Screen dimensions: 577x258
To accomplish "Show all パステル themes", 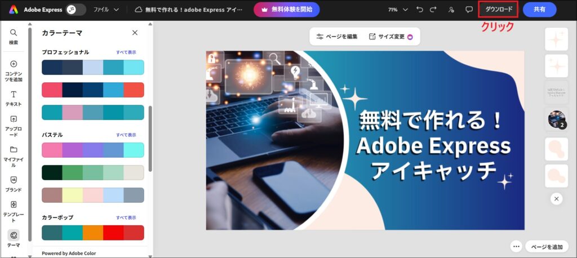I will point(126,135).
